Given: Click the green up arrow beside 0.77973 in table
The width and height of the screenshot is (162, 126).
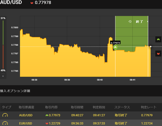Looking at the screenshot, I should click(47, 115).
